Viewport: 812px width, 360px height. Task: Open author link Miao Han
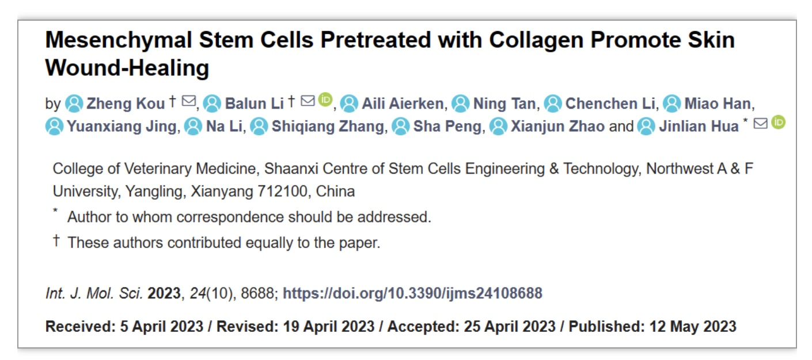718,104
